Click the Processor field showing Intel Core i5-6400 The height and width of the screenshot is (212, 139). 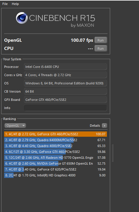pos(65,67)
